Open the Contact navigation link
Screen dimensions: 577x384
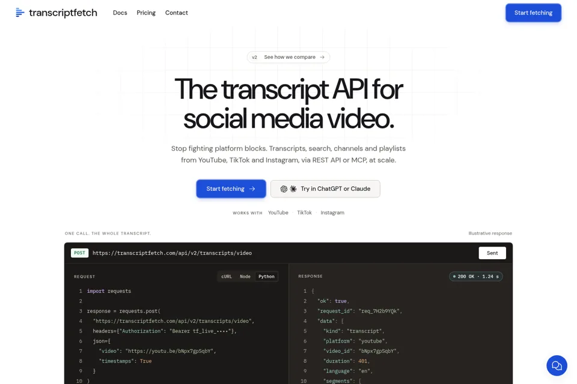tap(176, 13)
